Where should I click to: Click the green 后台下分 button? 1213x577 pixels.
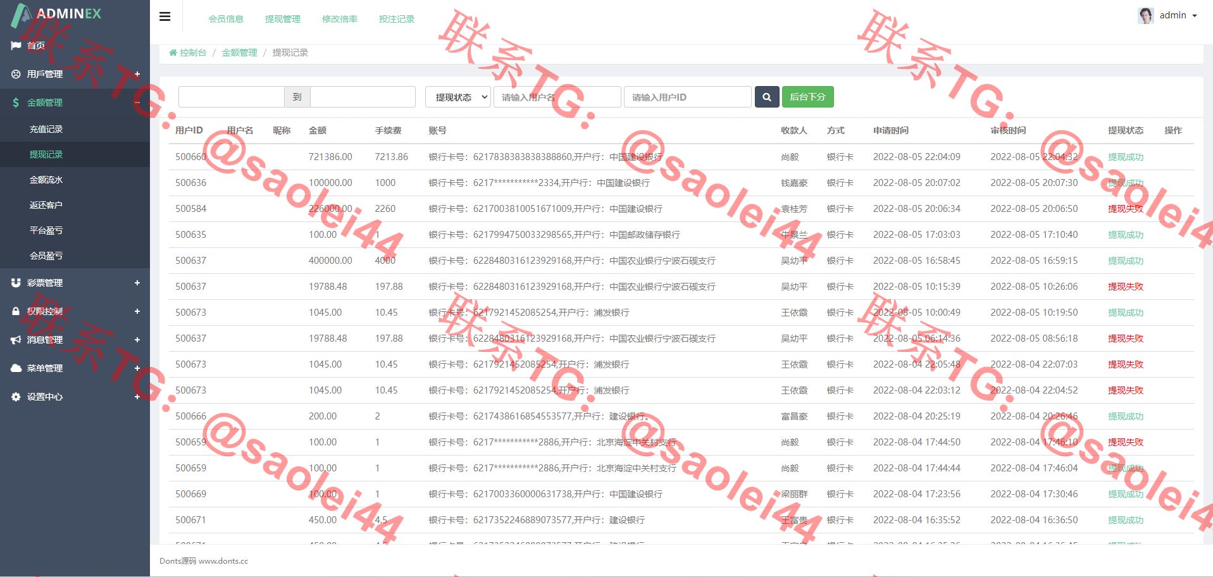(808, 97)
